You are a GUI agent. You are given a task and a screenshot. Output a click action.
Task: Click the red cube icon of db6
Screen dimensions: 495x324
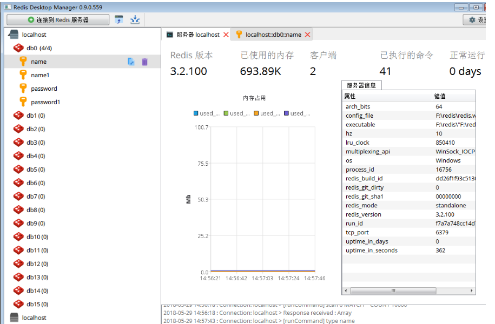tap(18, 183)
